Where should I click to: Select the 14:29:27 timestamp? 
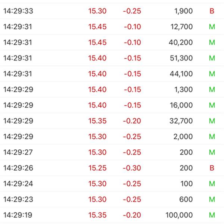18,152
